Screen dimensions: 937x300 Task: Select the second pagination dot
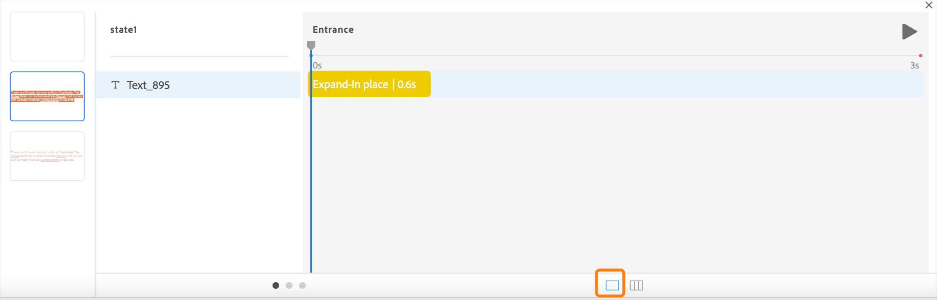(289, 285)
